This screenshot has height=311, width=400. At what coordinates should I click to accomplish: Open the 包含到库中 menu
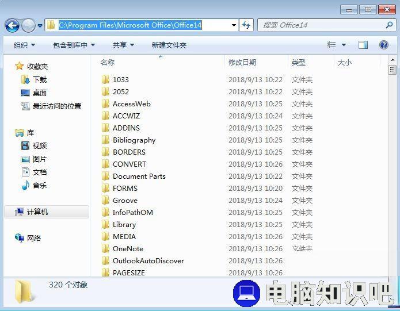(x=74, y=45)
